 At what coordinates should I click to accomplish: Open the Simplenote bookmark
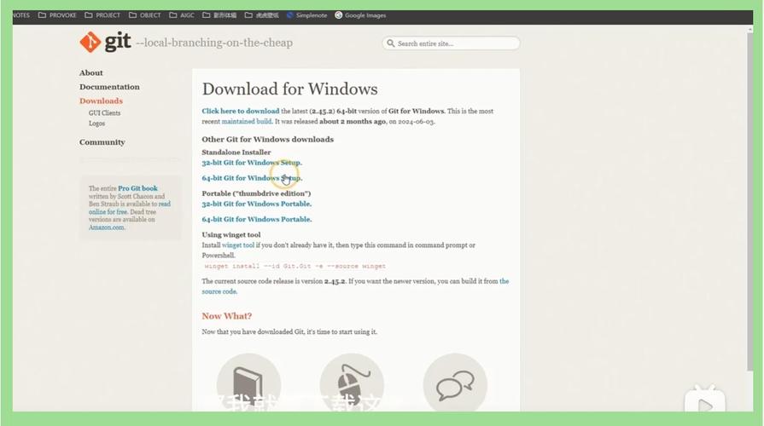point(306,15)
